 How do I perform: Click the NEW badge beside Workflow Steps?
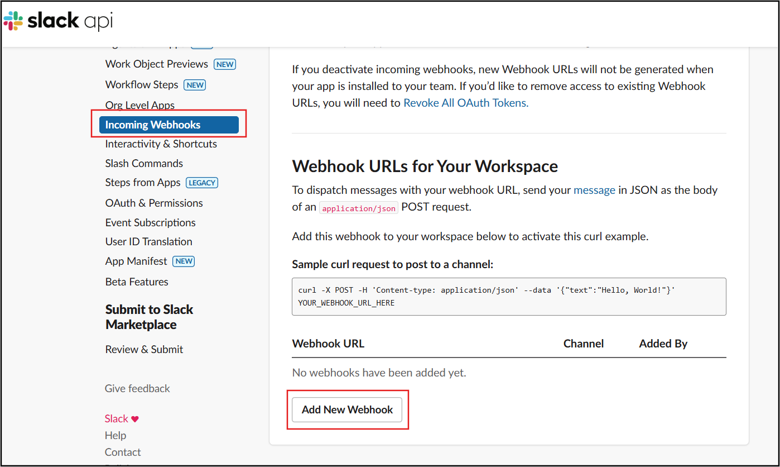(x=195, y=85)
